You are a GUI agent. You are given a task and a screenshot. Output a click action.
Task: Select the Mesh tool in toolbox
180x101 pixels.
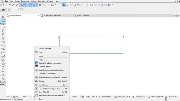pos(3,79)
